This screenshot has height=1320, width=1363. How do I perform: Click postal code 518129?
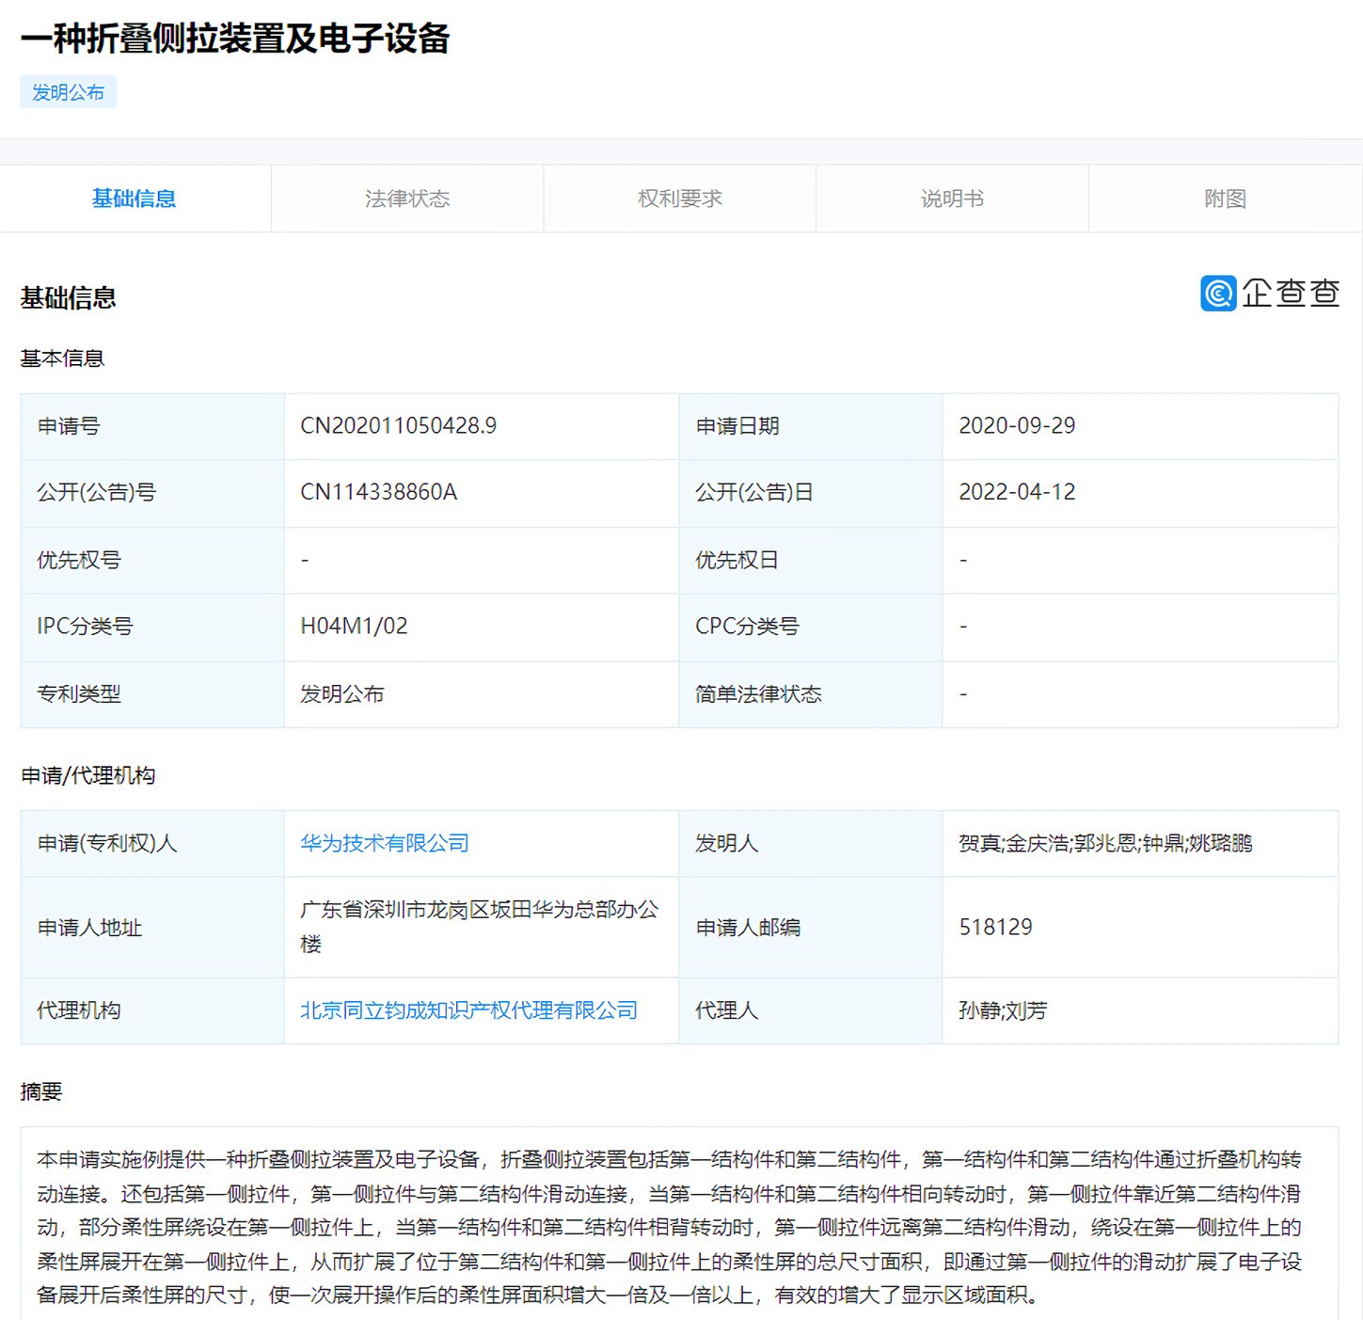(x=995, y=927)
